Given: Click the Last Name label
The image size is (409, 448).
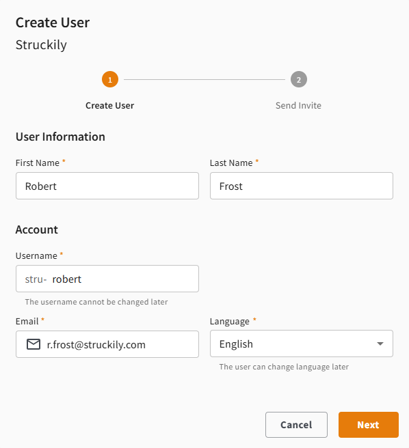Looking at the screenshot, I should point(231,163).
